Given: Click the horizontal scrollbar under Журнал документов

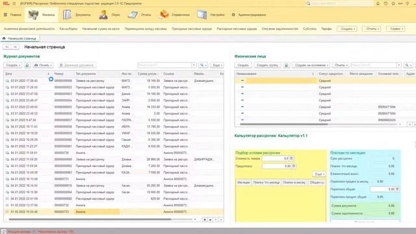Looking at the screenshot, I should 90,220.
